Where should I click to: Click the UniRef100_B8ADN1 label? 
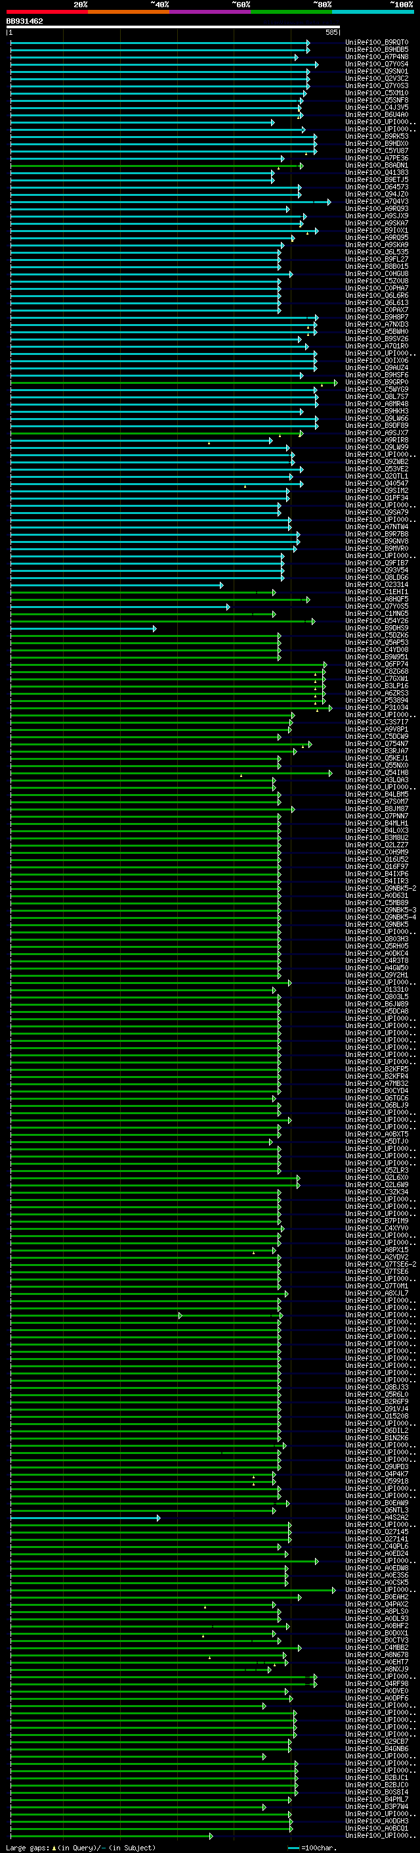pyautogui.click(x=377, y=166)
